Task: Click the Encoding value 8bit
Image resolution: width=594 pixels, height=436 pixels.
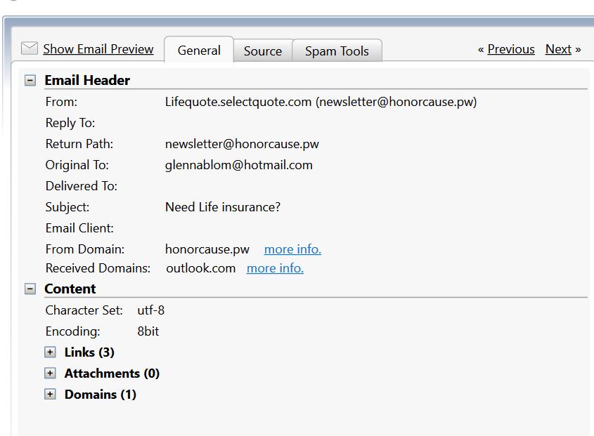Action: (148, 331)
